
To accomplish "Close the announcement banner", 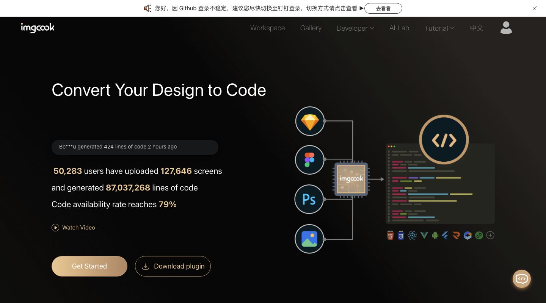I will click(x=535, y=8).
